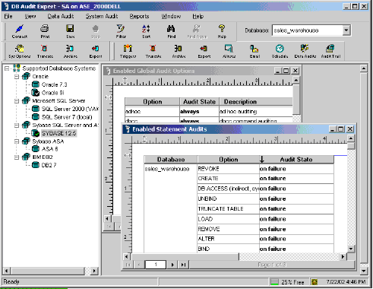
Task: Open the Window menu
Action: [171, 17]
